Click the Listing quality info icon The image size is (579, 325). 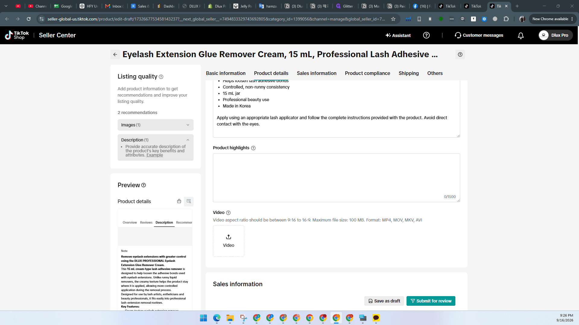[161, 77]
